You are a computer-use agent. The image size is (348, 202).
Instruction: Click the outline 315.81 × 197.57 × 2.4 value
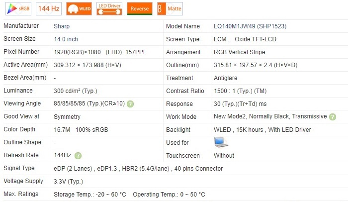[x=256, y=65]
